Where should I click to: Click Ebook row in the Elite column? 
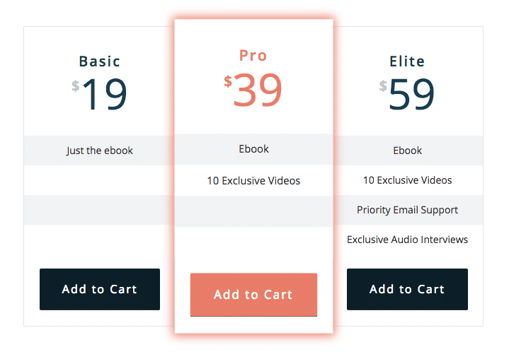408,151
